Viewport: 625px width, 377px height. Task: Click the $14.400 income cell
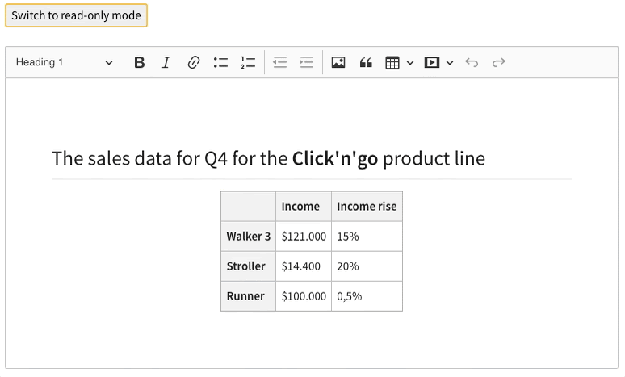(303, 266)
